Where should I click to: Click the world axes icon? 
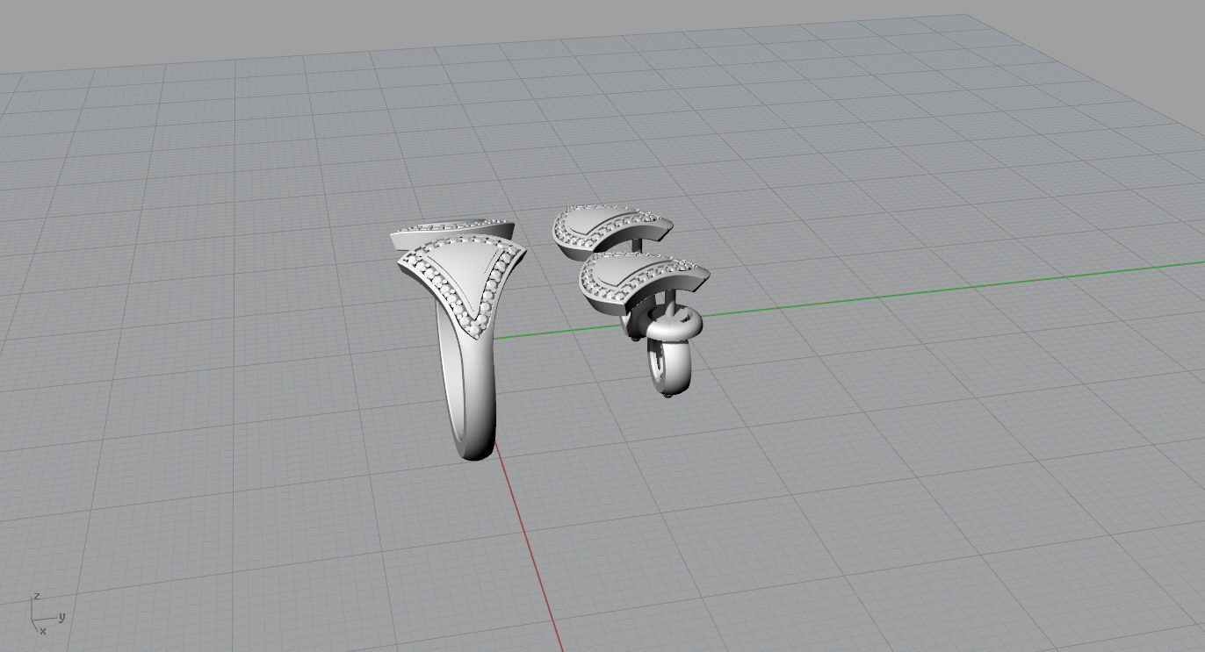pos(48,615)
